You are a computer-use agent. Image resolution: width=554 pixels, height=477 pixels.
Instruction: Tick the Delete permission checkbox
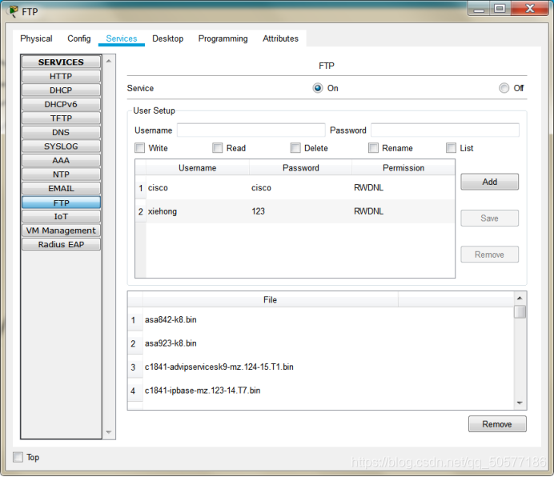[295, 148]
